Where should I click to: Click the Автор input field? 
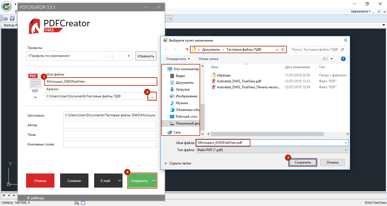(110, 125)
